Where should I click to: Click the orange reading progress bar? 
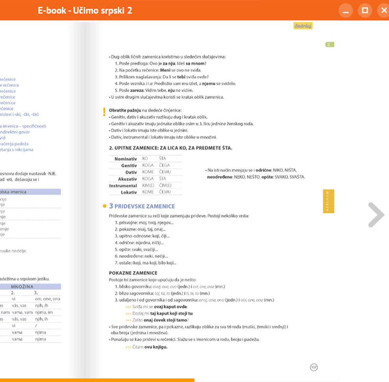(97, 380)
